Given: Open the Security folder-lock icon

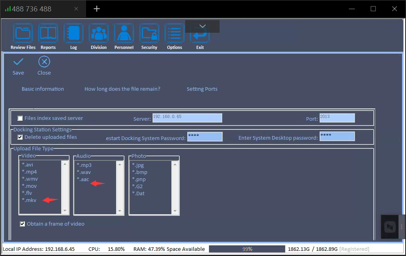Looking at the screenshot, I should click(149, 34).
